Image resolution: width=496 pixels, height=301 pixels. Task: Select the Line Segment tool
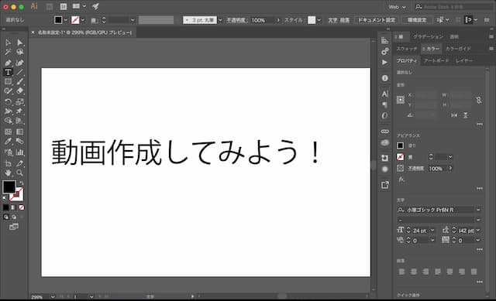(19, 72)
